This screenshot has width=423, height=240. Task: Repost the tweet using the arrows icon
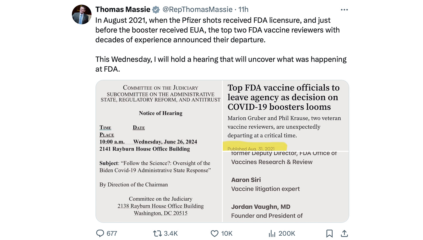point(157,233)
